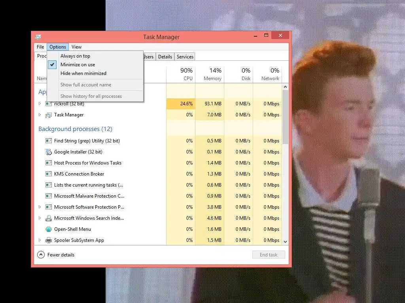Select the Google Installer (32 bit) row

158,152
